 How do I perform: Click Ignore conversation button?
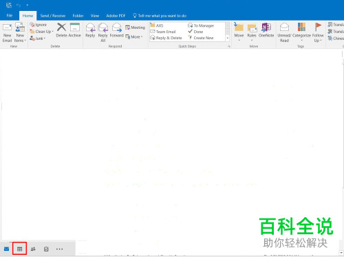39,25
